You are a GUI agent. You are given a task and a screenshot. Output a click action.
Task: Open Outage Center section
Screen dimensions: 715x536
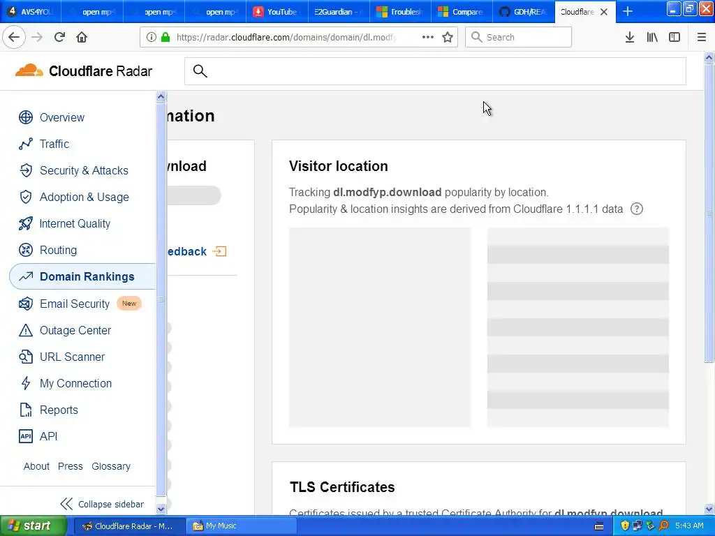[75, 330]
